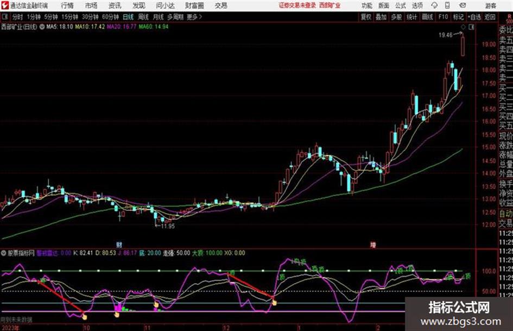Click the 11.95 low price label
The height and width of the screenshot is (331, 513).
pyautogui.click(x=168, y=226)
